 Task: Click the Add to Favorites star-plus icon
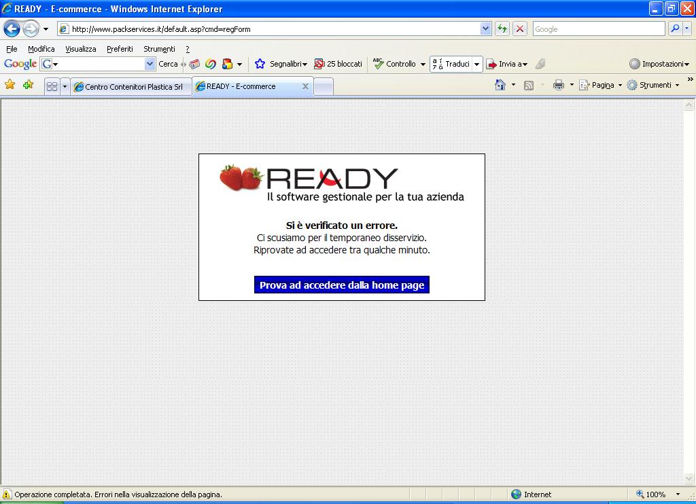[x=28, y=84]
